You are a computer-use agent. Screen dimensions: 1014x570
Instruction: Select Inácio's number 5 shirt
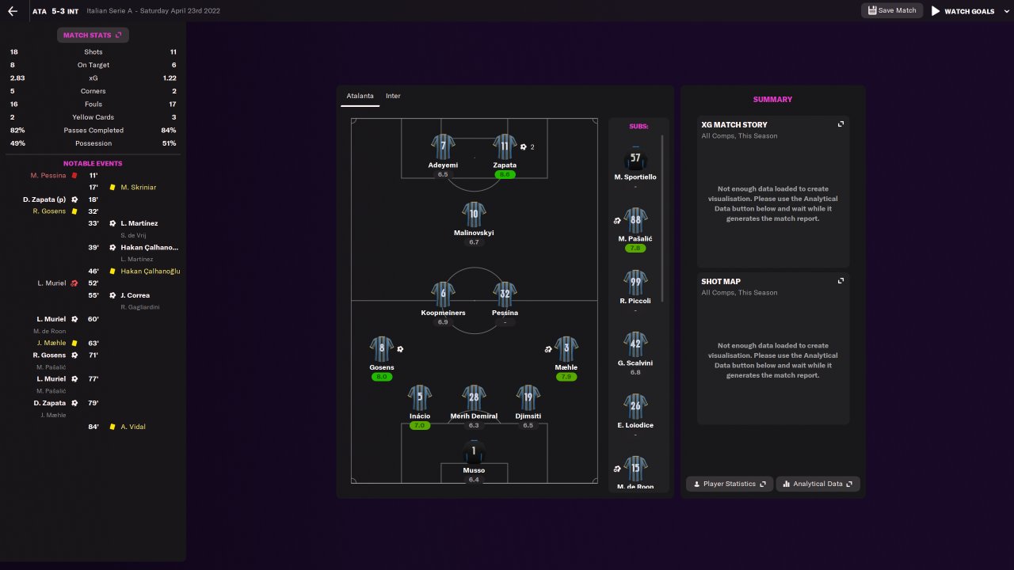coord(420,397)
